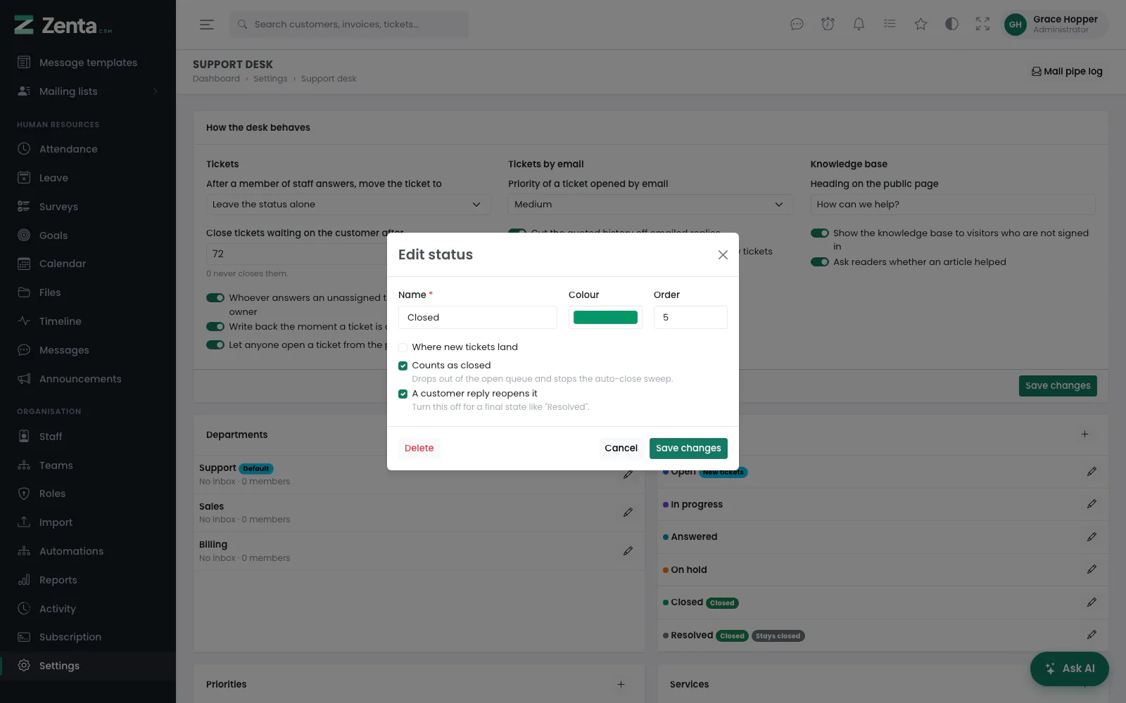Open the green Colour swatch picker
The height and width of the screenshot is (703, 1126).
click(x=605, y=317)
